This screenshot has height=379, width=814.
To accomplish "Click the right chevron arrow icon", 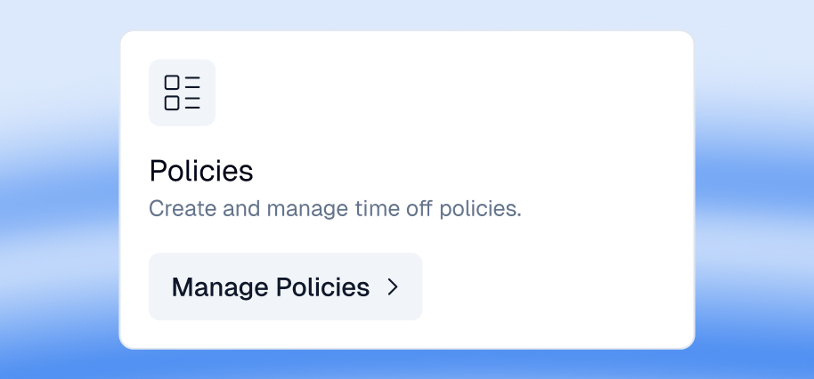I will click(393, 286).
